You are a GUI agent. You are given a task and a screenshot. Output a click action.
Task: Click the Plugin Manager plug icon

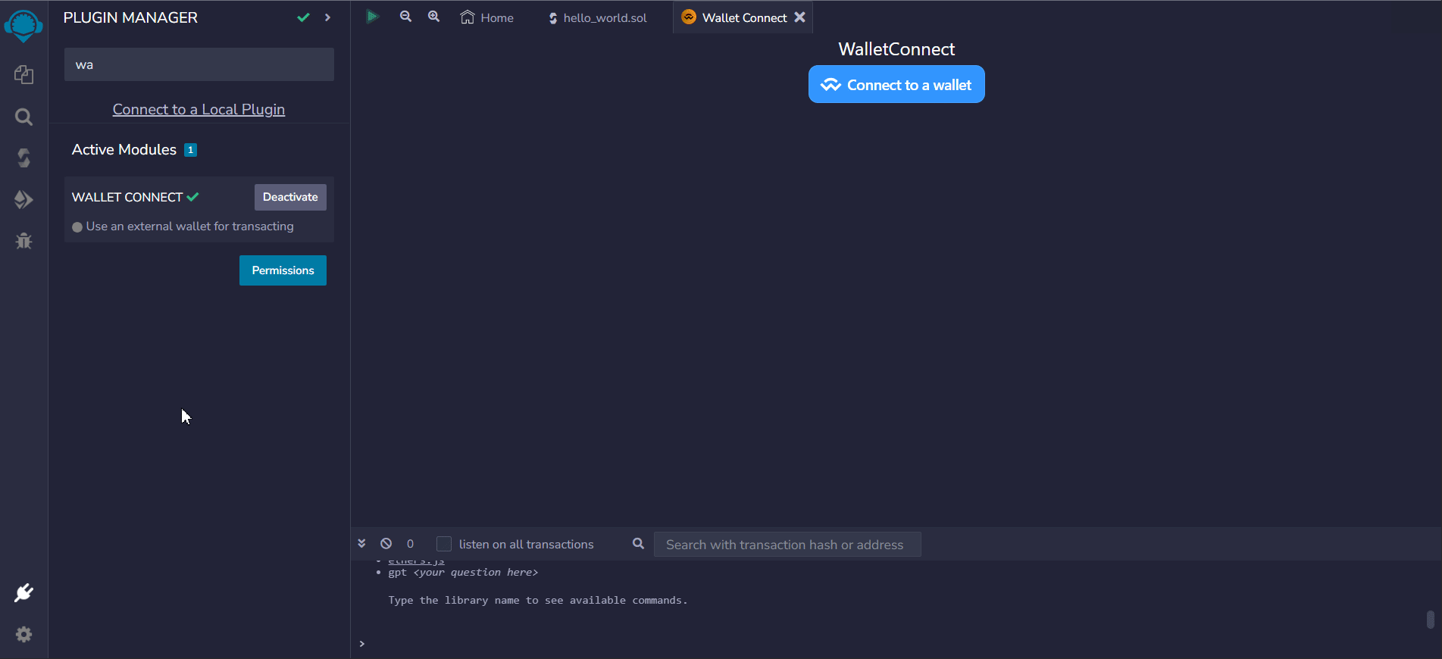(x=23, y=593)
